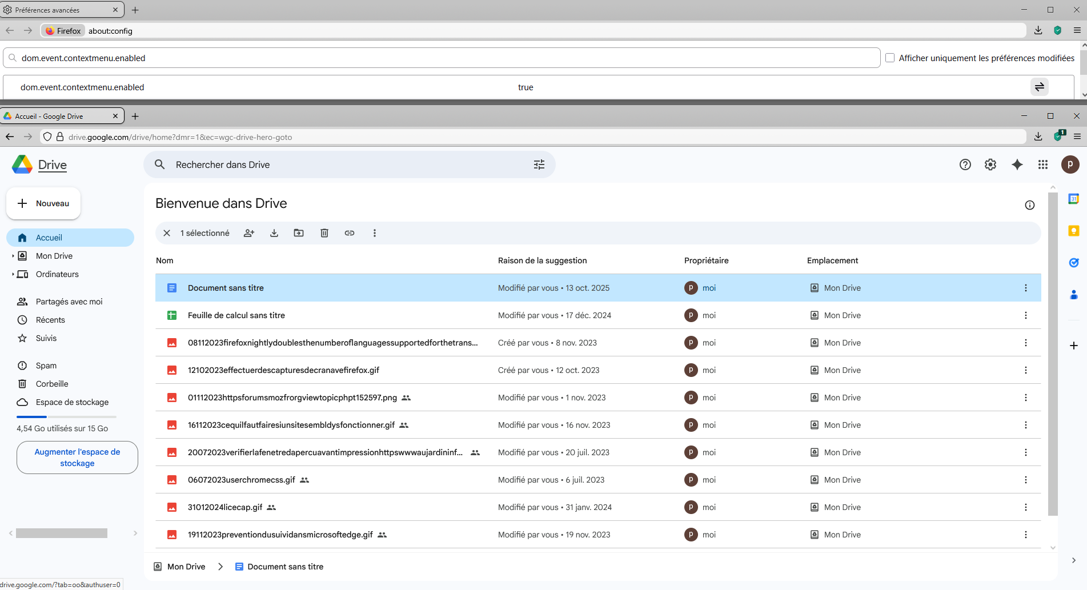Viewport: 1087px width, 590px height.
Task: Go to Corbeille in the sidebar
Action: (x=52, y=384)
